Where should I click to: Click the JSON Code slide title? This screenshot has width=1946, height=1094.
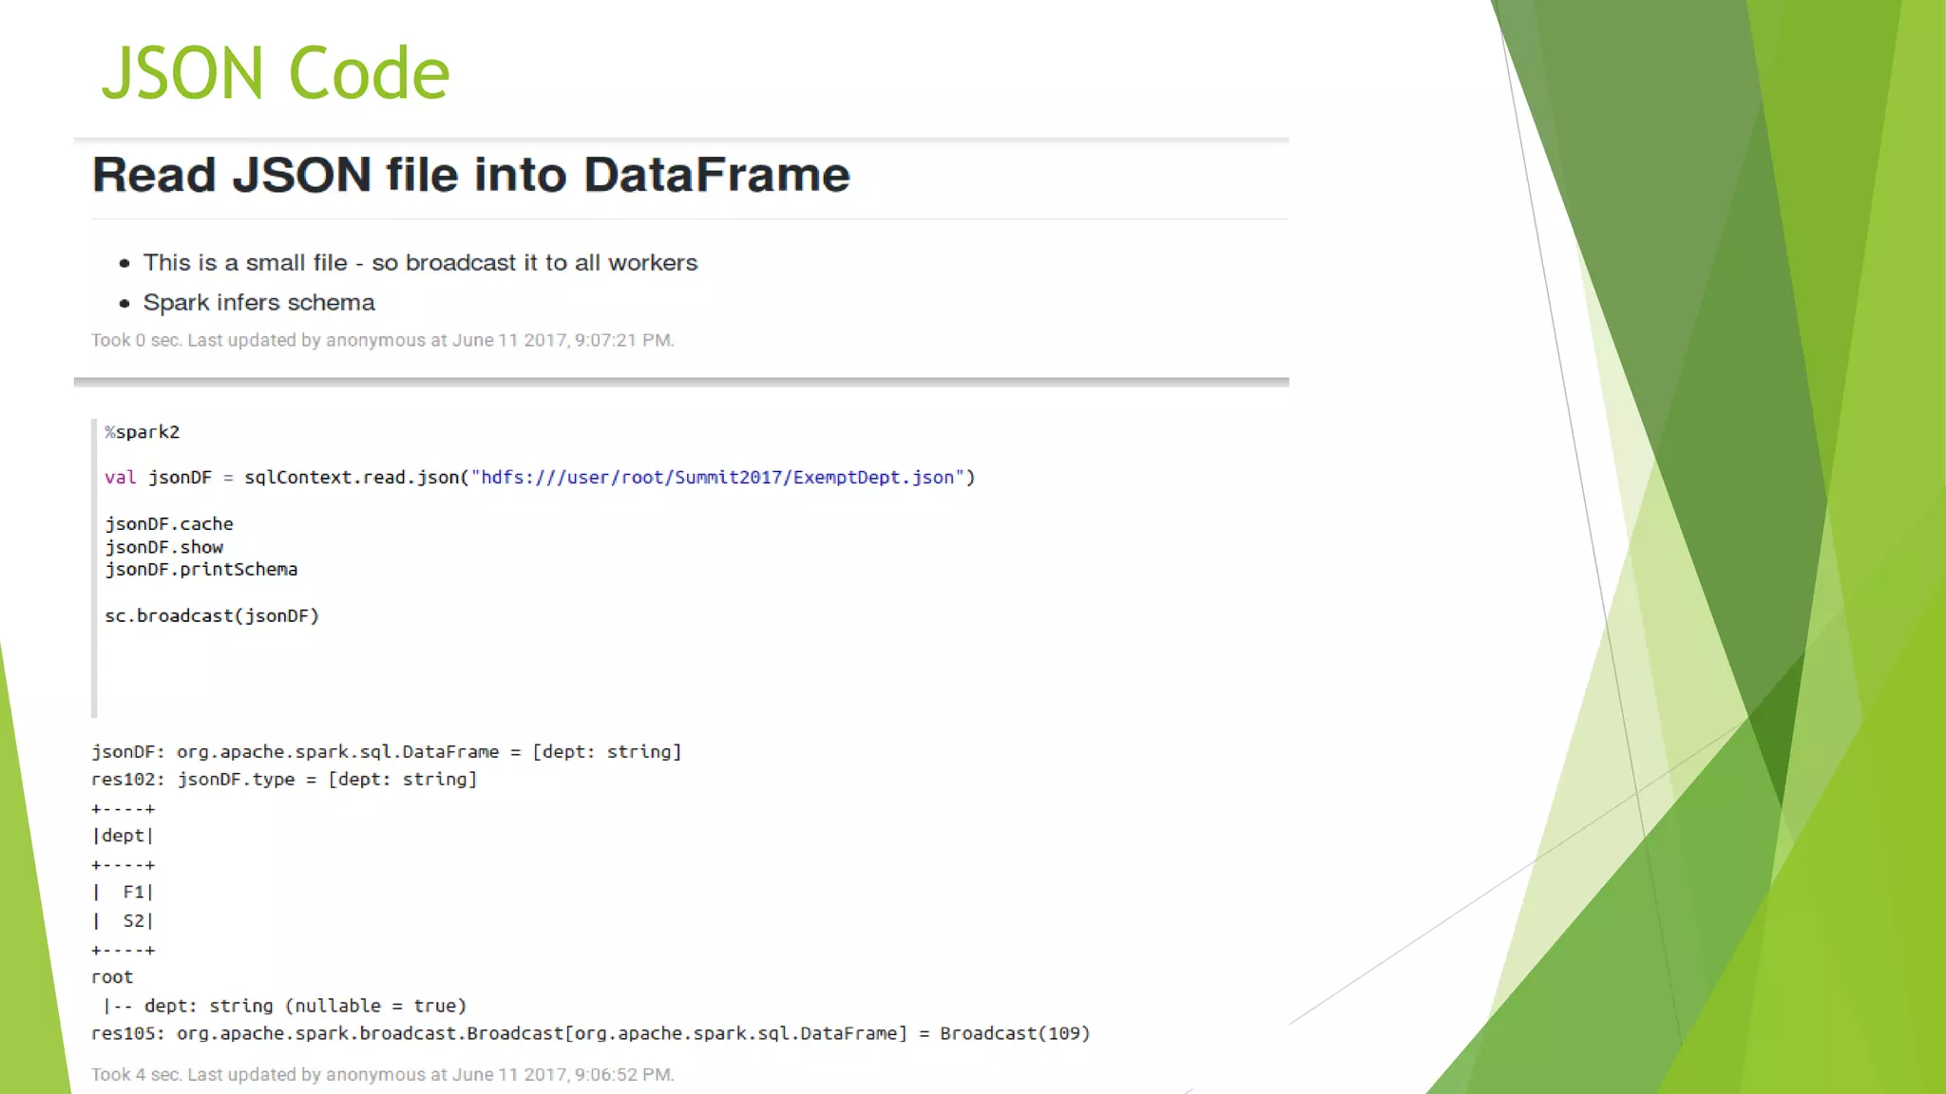275,73
